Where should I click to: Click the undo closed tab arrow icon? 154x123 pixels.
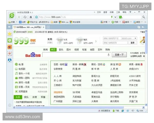coord(143,27)
